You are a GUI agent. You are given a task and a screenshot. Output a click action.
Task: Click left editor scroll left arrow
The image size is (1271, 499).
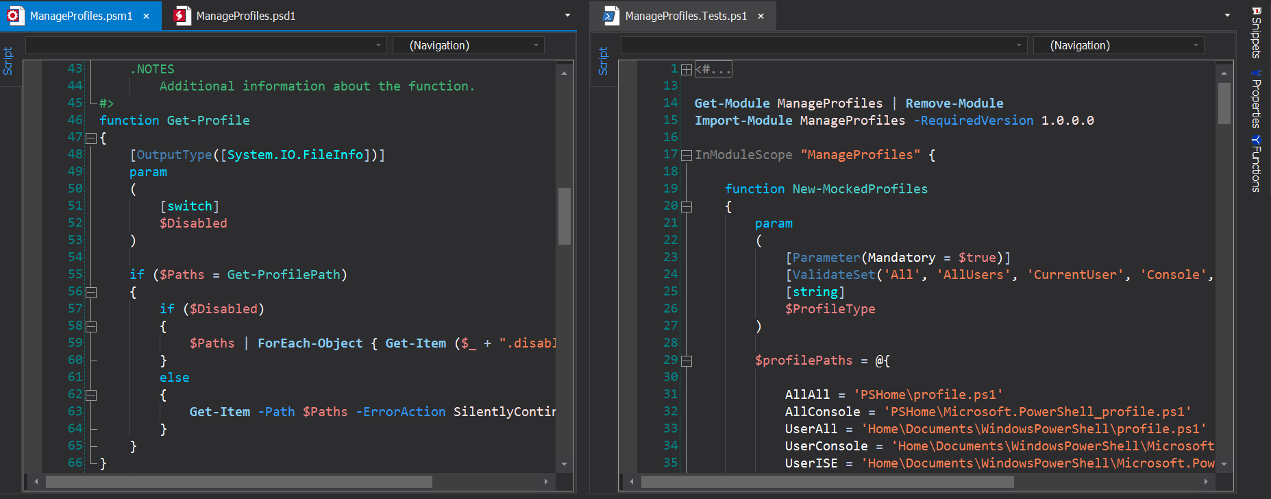tap(36, 482)
